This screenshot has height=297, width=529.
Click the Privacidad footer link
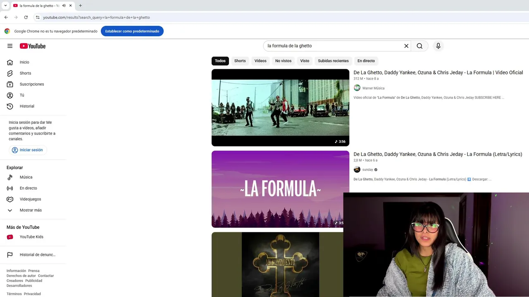tap(32, 294)
